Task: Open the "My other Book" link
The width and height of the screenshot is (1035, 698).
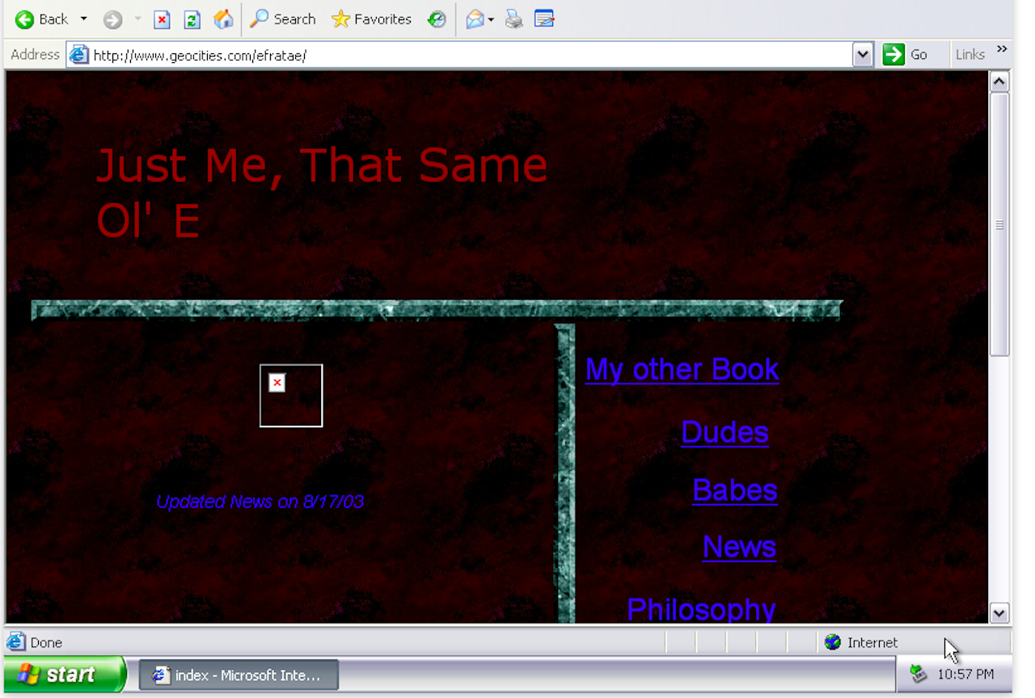Action: (x=682, y=369)
